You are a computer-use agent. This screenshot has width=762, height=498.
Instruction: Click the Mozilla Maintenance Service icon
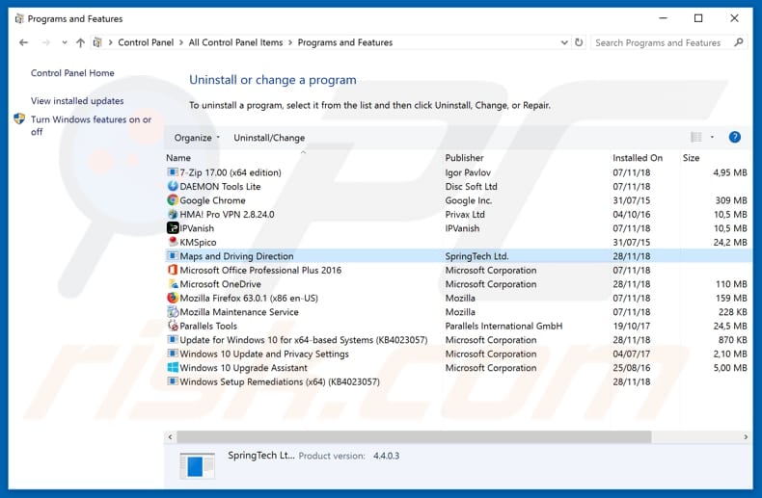[x=173, y=312]
